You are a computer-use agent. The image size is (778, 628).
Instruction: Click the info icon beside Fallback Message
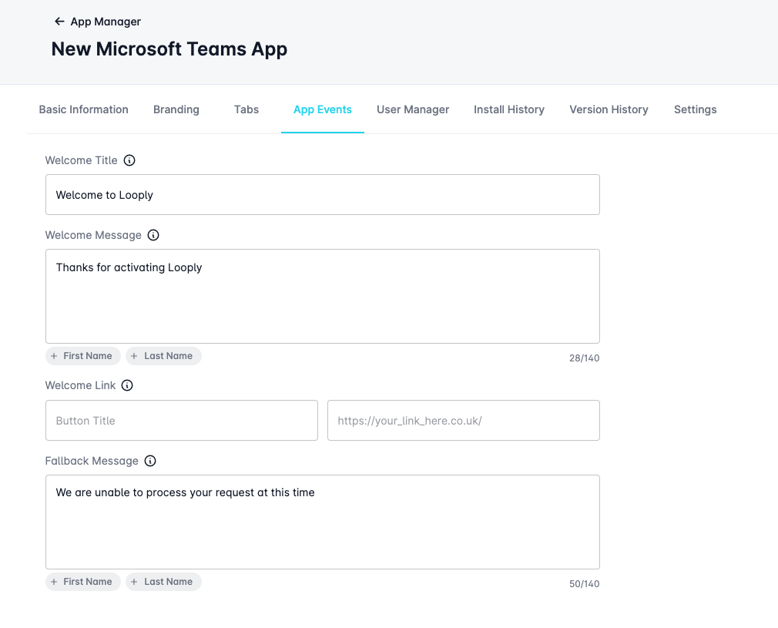tap(150, 461)
